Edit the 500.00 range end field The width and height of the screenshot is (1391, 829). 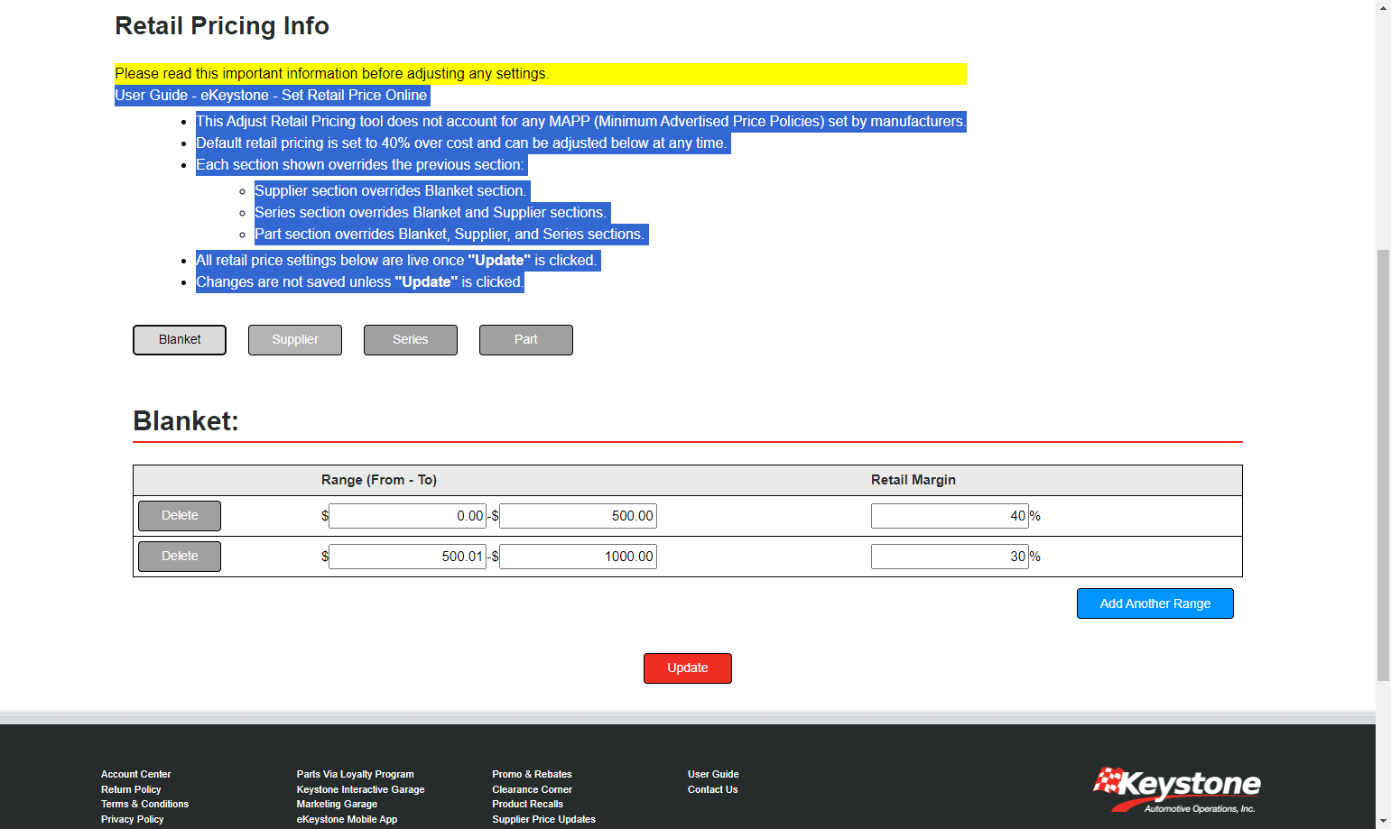578,516
